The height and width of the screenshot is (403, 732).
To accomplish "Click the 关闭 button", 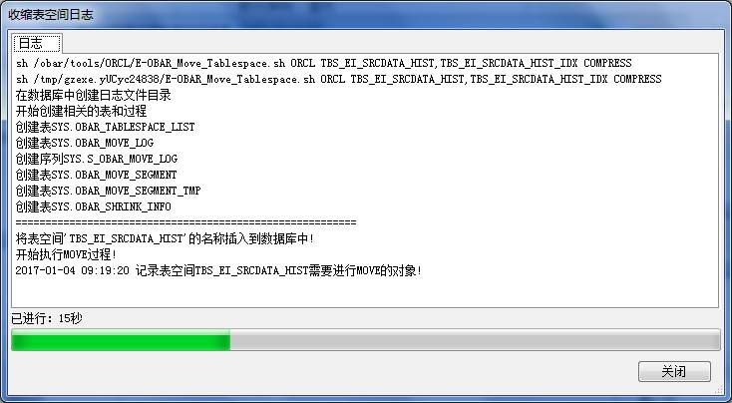I will 674,372.
